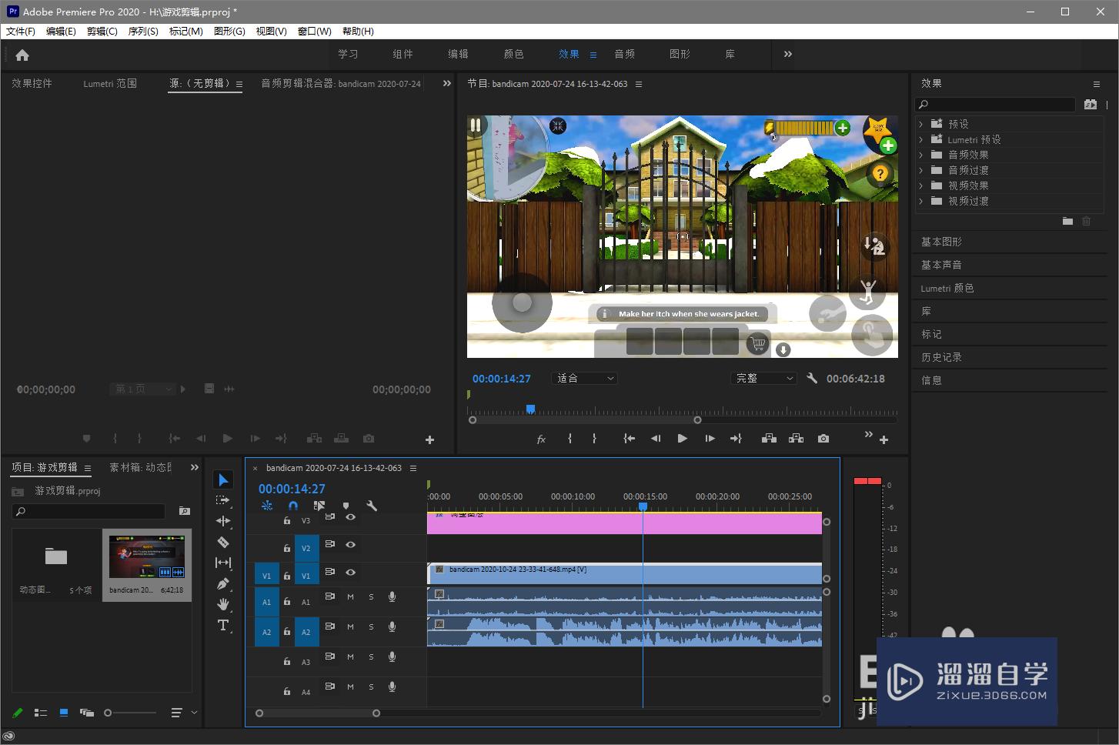Open the 历史记录 panel
Viewport: 1119px width, 745px height.
[x=941, y=357]
